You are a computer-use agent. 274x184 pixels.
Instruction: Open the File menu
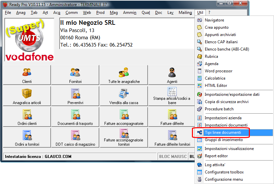point(8,13)
